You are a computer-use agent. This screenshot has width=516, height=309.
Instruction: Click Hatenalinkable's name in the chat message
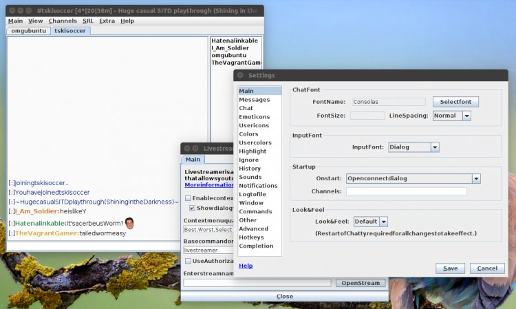(x=41, y=224)
